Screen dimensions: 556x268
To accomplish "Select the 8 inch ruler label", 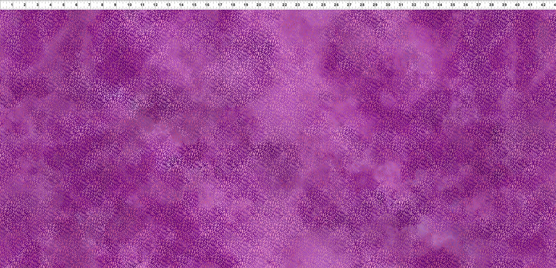I will click(x=102, y=5).
